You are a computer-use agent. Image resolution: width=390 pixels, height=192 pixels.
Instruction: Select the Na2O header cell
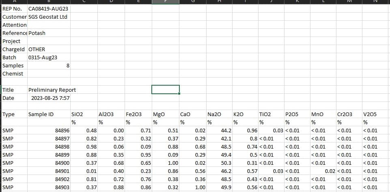pyautogui.click(x=220, y=114)
